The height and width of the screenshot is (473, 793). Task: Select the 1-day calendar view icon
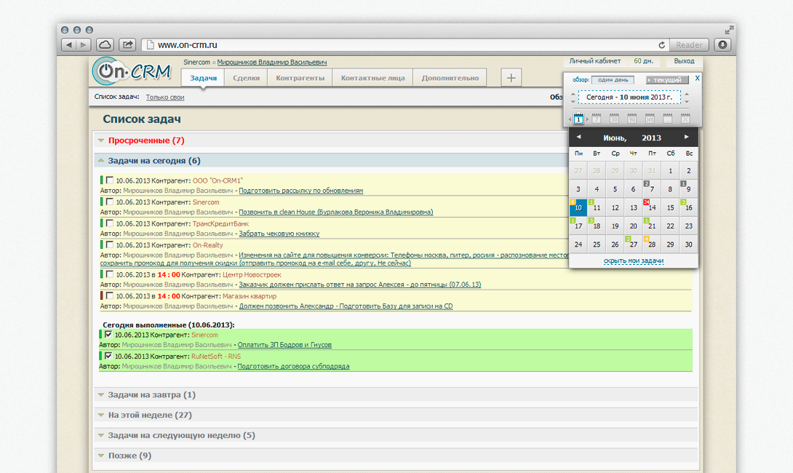578,119
